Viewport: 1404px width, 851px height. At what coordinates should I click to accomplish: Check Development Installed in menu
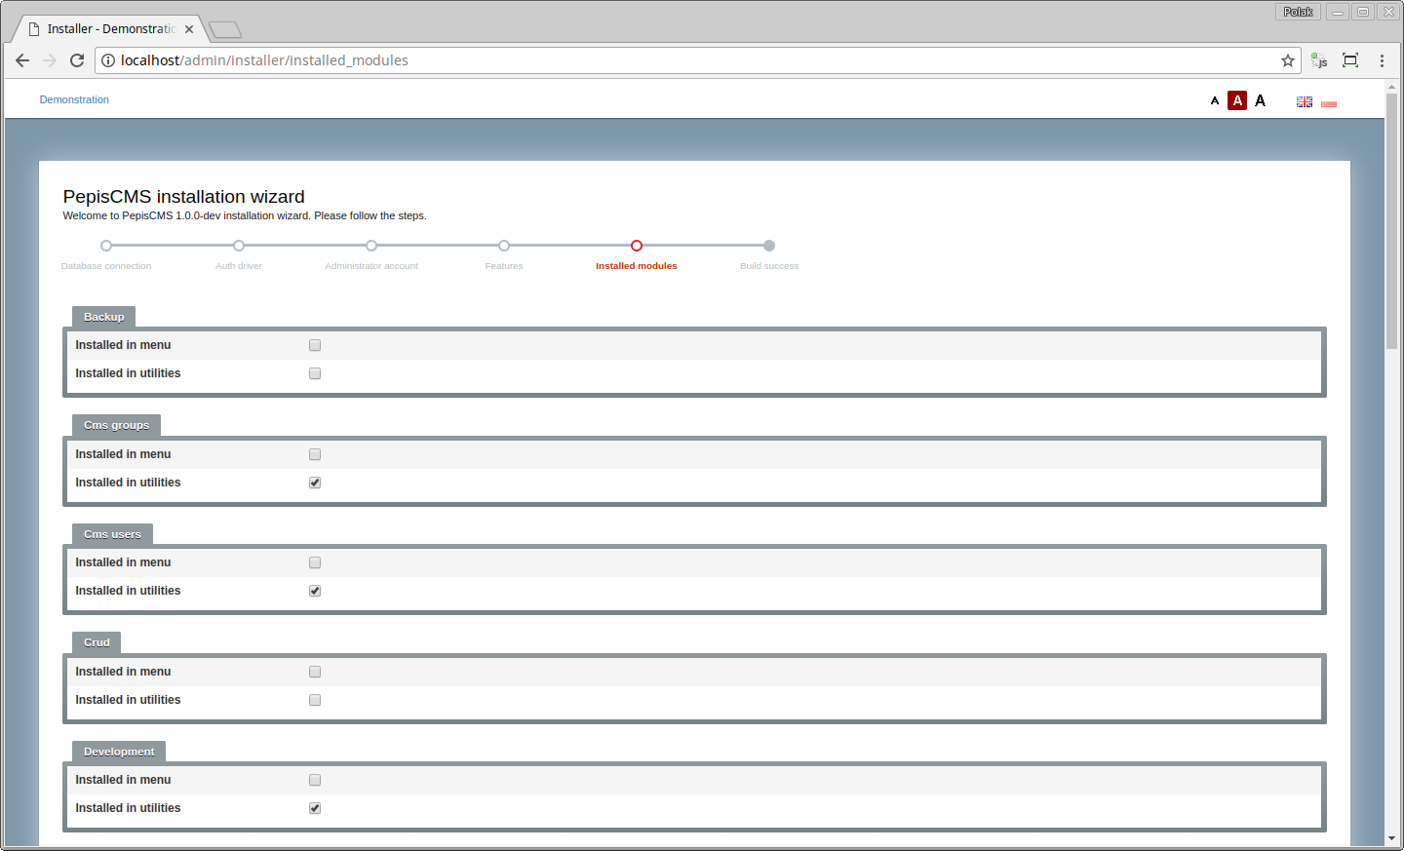click(x=315, y=780)
